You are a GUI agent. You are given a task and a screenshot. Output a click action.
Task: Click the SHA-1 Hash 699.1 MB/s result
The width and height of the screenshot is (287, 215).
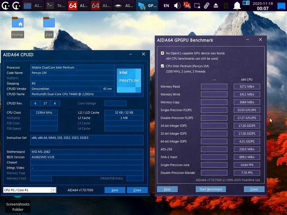[x=247, y=157]
